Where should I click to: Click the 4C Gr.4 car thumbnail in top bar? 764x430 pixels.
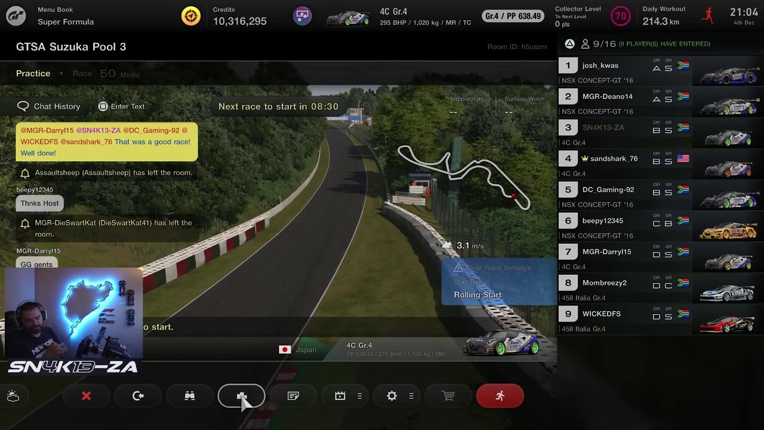coord(348,17)
